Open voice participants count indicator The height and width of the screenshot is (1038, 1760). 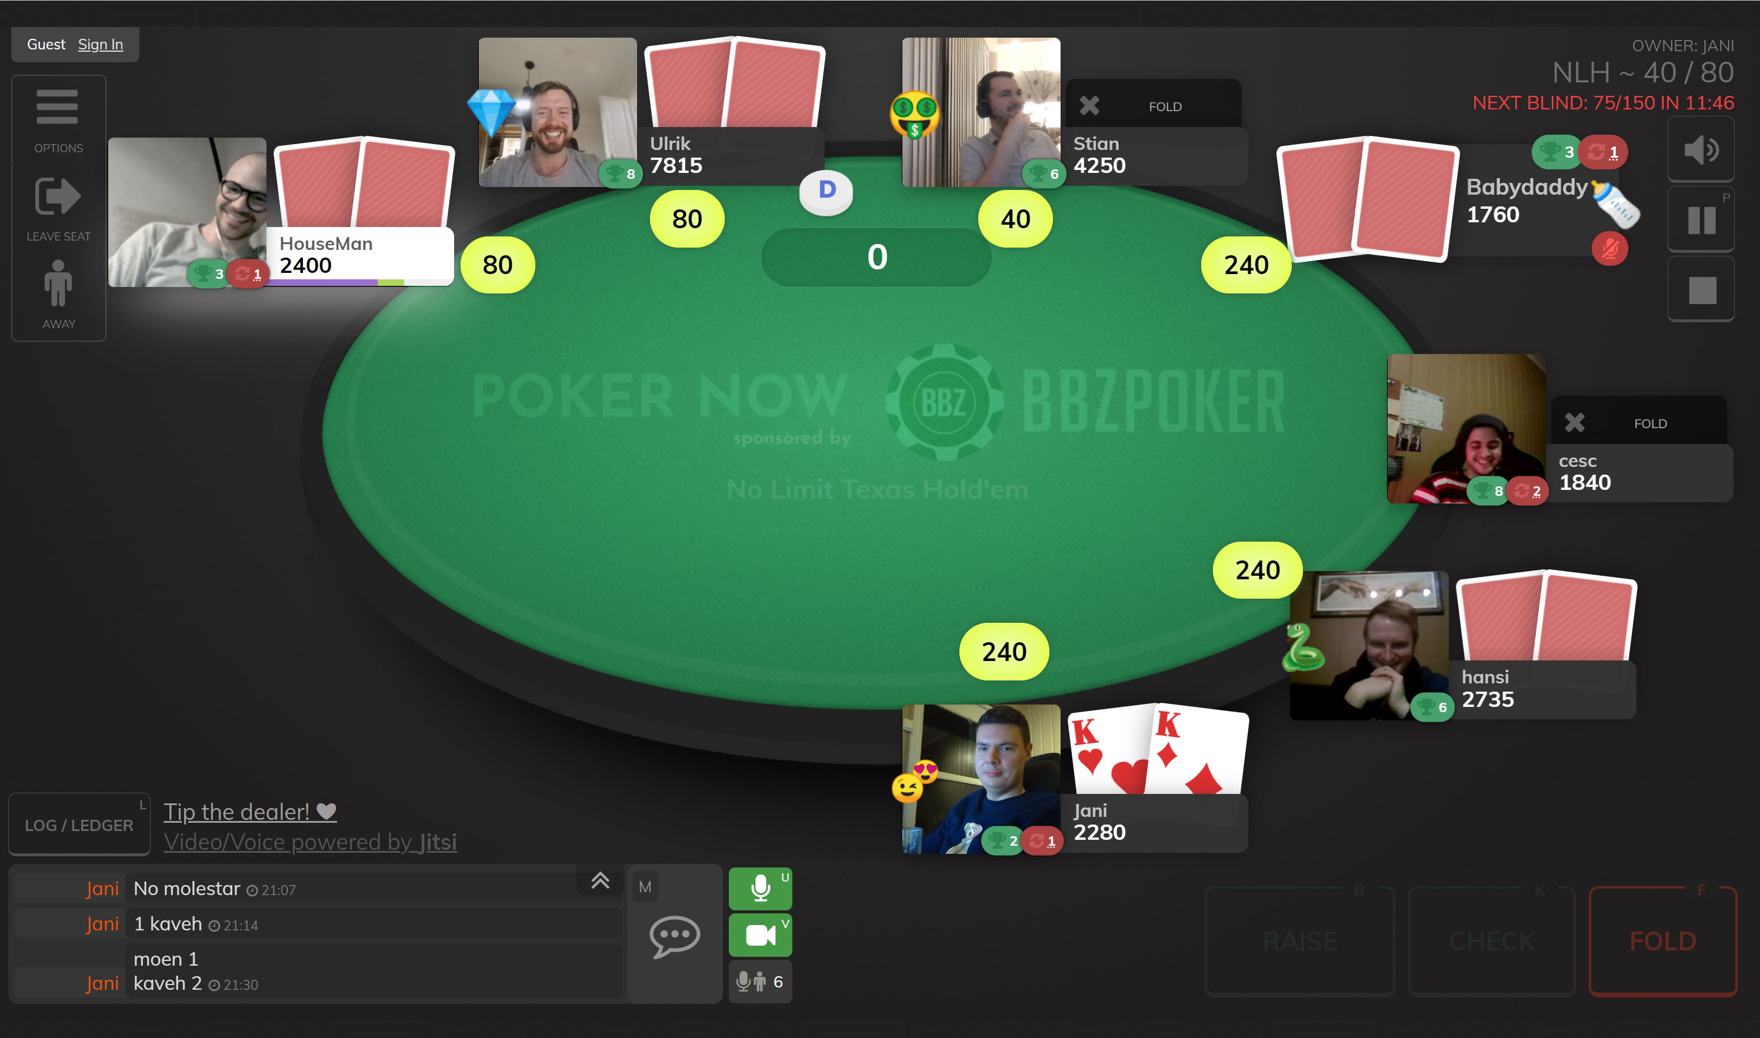761,982
